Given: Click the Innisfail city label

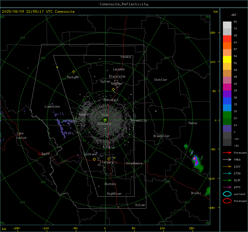Looking at the screenshot, I should click(x=111, y=100).
